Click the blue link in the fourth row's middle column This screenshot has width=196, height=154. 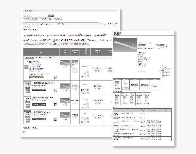(x=75, y=115)
